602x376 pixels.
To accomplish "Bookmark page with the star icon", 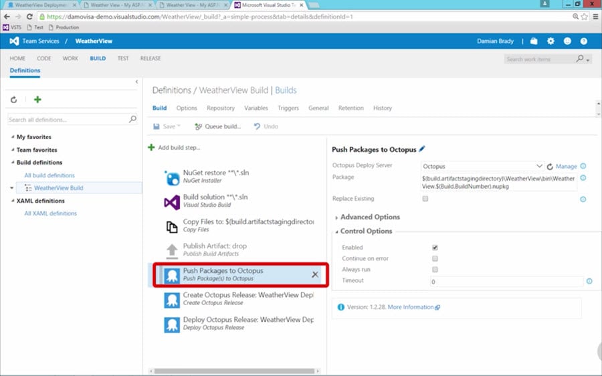I will [x=585, y=17].
